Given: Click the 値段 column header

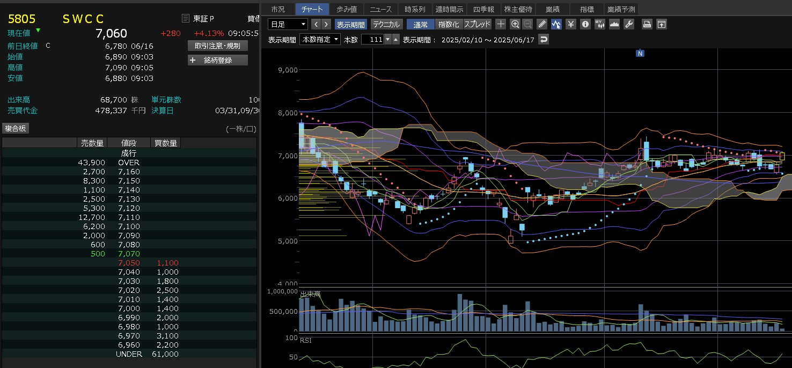Looking at the screenshot, I should [129, 143].
